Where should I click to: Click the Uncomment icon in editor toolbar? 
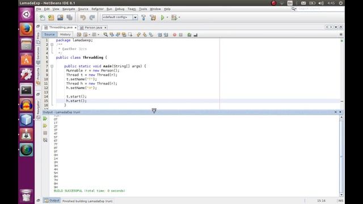pos(195,35)
